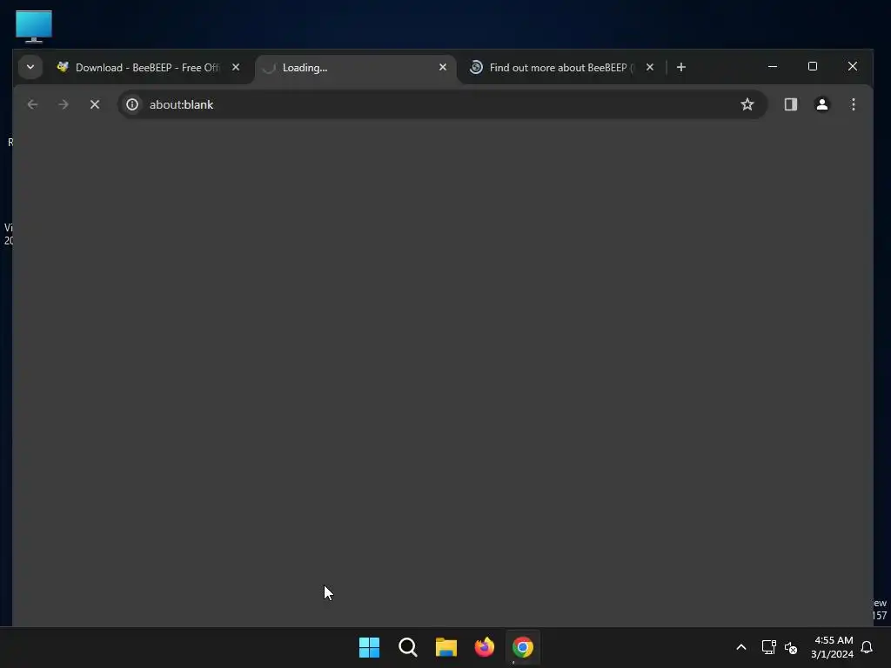Bookmark this tab with the star icon
891x668 pixels.
tap(747, 104)
